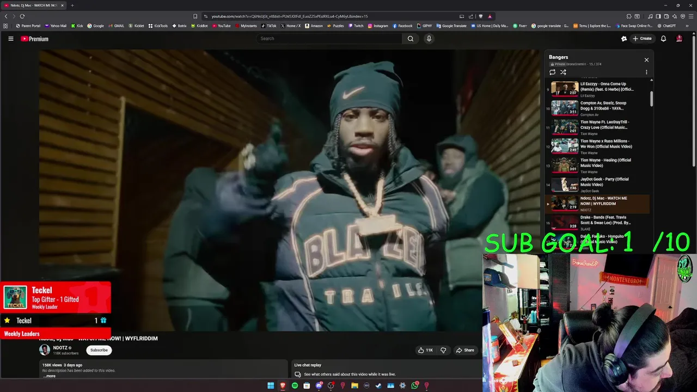Open JayDot Geek Party thumbnail
This screenshot has width=697, height=392.
tap(565, 184)
